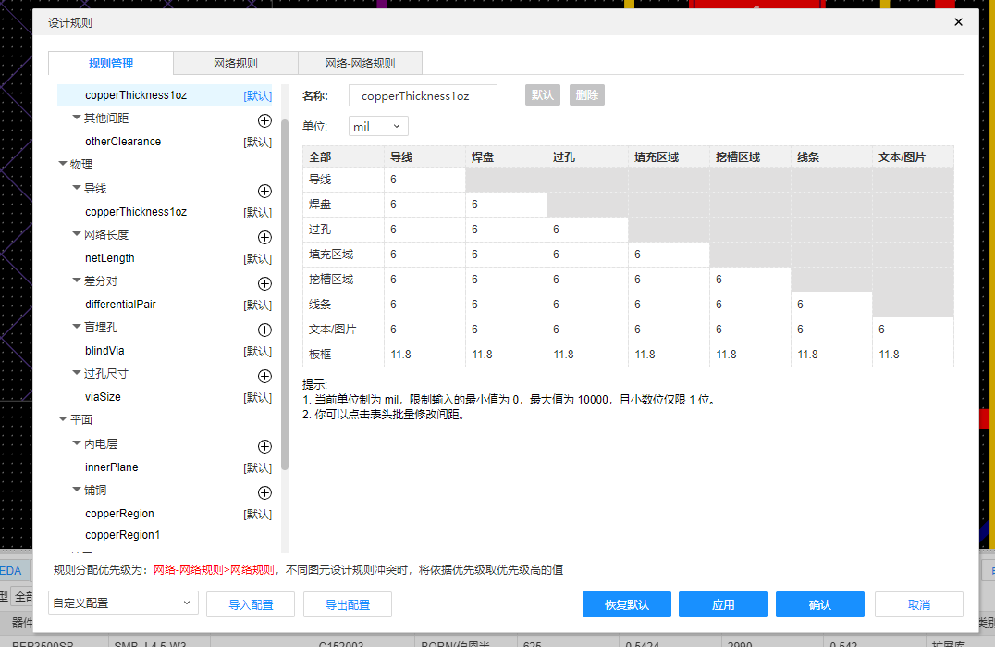Screen dimensions: 995x647
Task: Click the 应用 button
Action: pyautogui.click(x=723, y=604)
